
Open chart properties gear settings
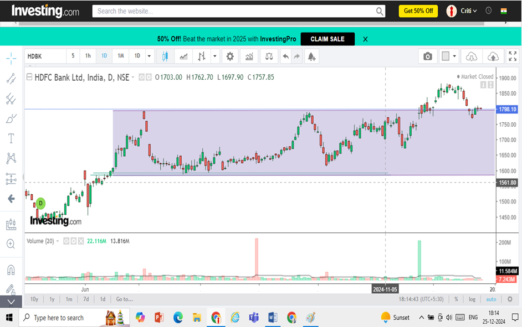point(230,56)
